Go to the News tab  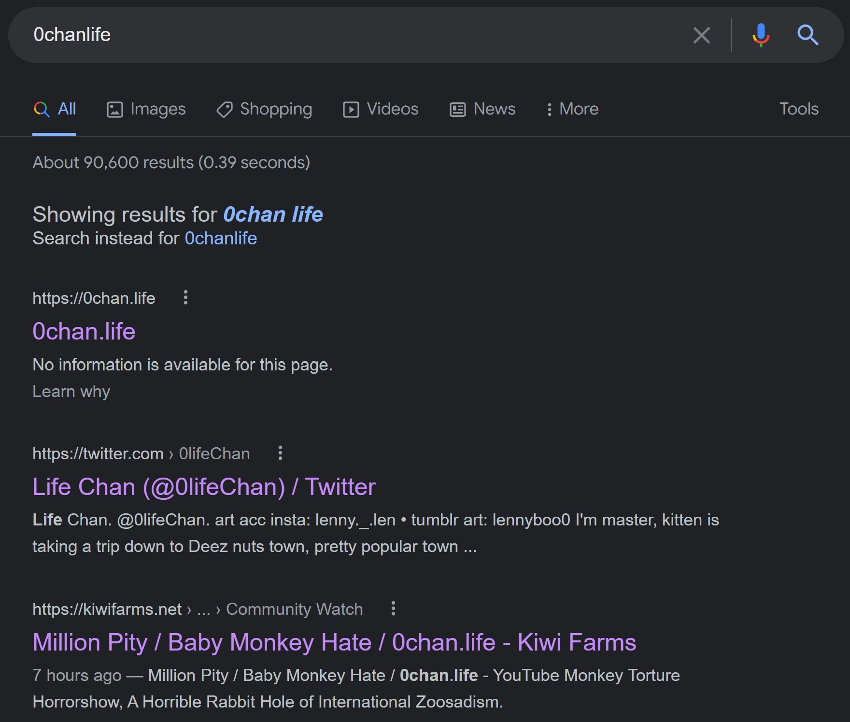coord(482,109)
